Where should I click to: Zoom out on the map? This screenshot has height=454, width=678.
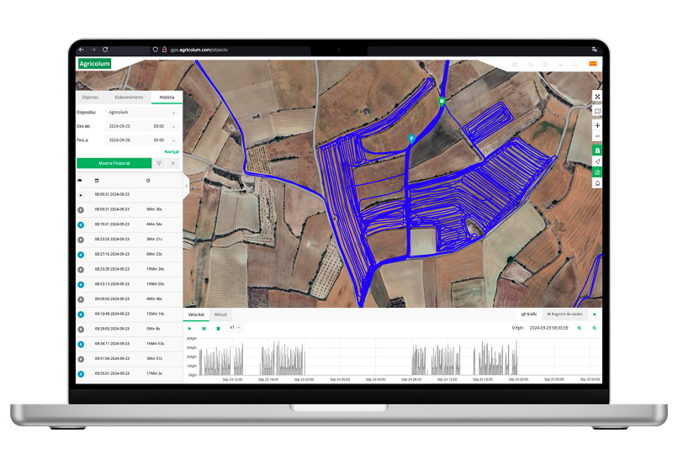596,136
